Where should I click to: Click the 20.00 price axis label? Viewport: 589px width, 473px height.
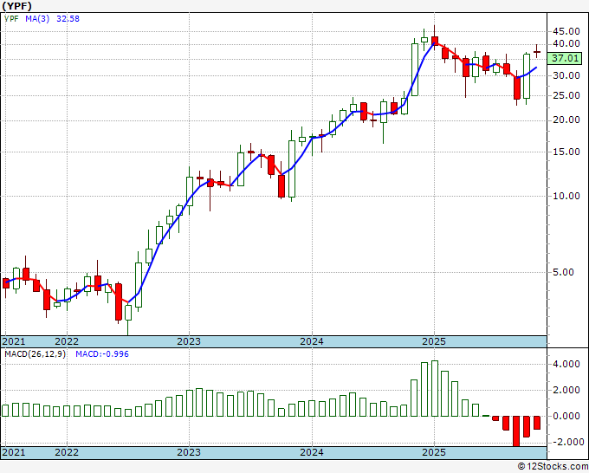pyautogui.click(x=566, y=120)
